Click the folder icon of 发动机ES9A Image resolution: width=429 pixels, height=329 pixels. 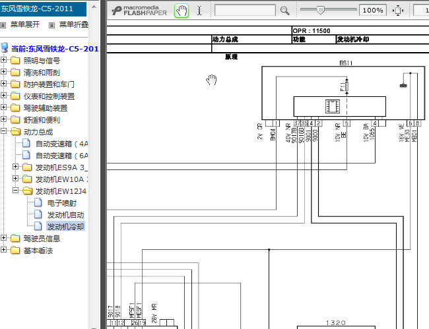click(27, 167)
